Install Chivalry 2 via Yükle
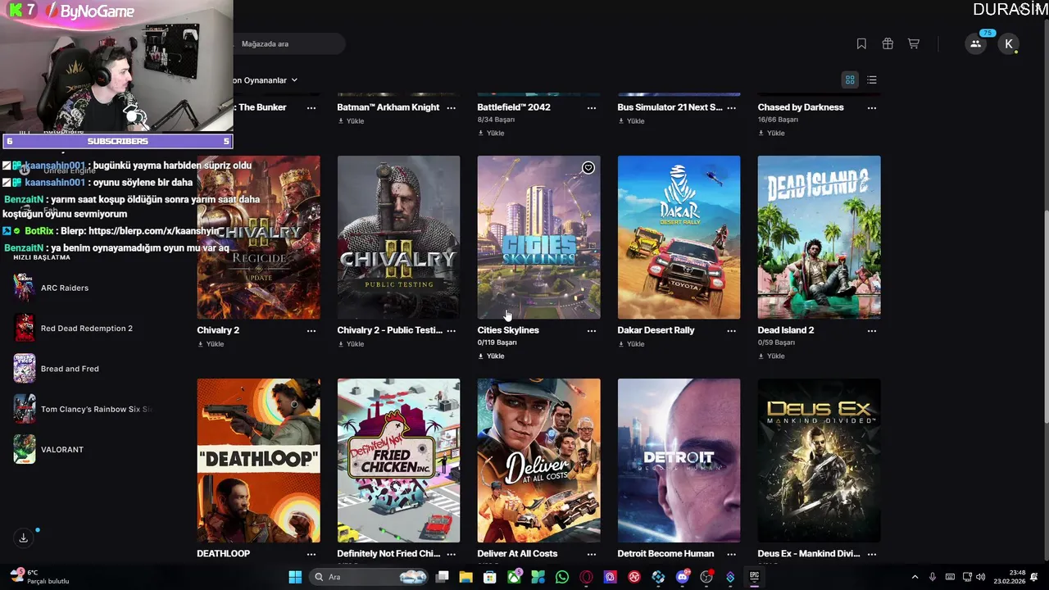The height and width of the screenshot is (590, 1049). 211,344
